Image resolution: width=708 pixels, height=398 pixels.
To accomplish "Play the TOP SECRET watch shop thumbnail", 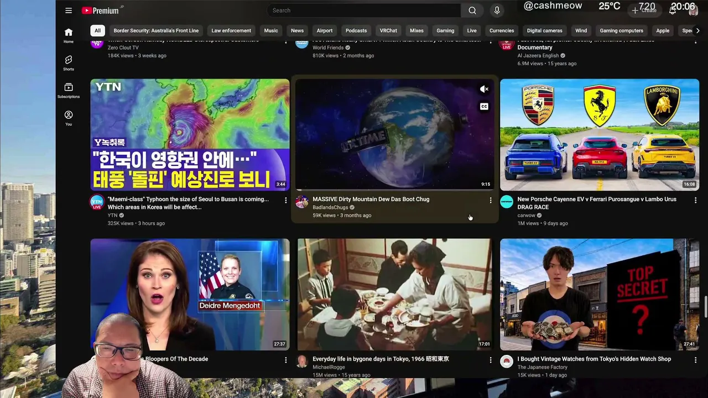I will (x=600, y=295).
